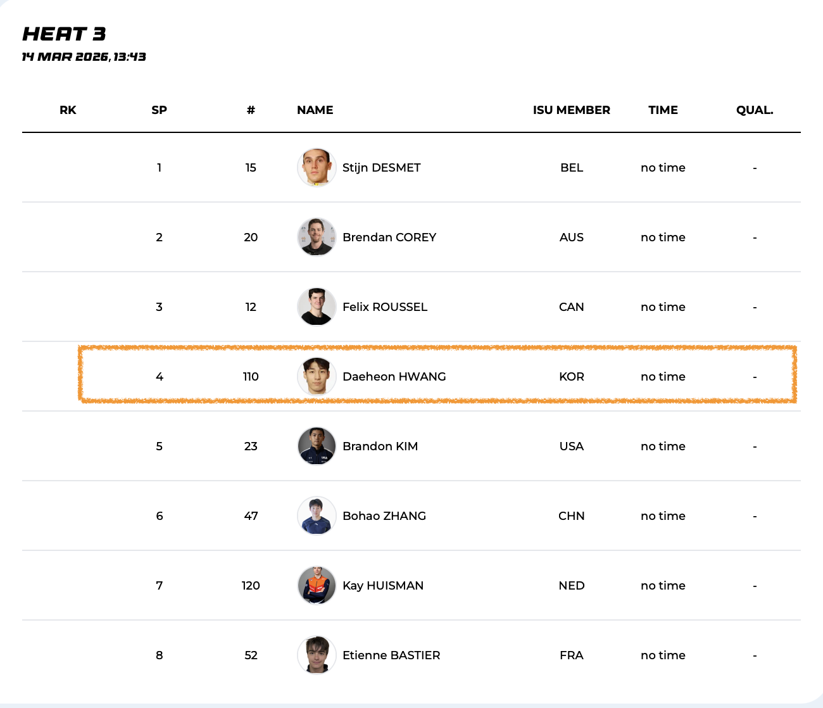Select Etienne BASTIER's profile picture
The width and height of the screenshot is (823, 708).
pyautogui.click(x=317, y=655)
